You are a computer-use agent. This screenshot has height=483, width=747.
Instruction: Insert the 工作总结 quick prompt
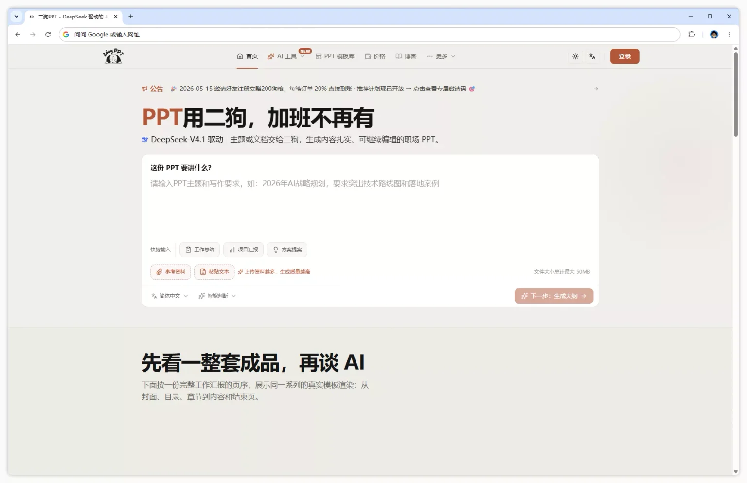pyautogui.click(x=199, y=250)
